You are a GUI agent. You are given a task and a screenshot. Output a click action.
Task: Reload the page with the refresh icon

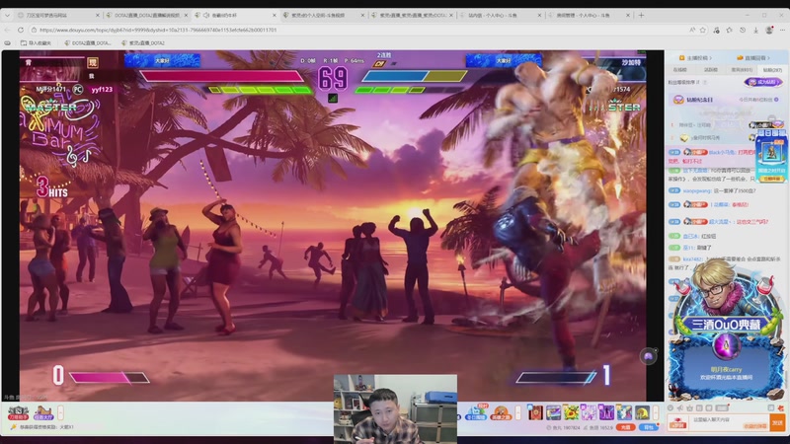click(x=21, y=30)
